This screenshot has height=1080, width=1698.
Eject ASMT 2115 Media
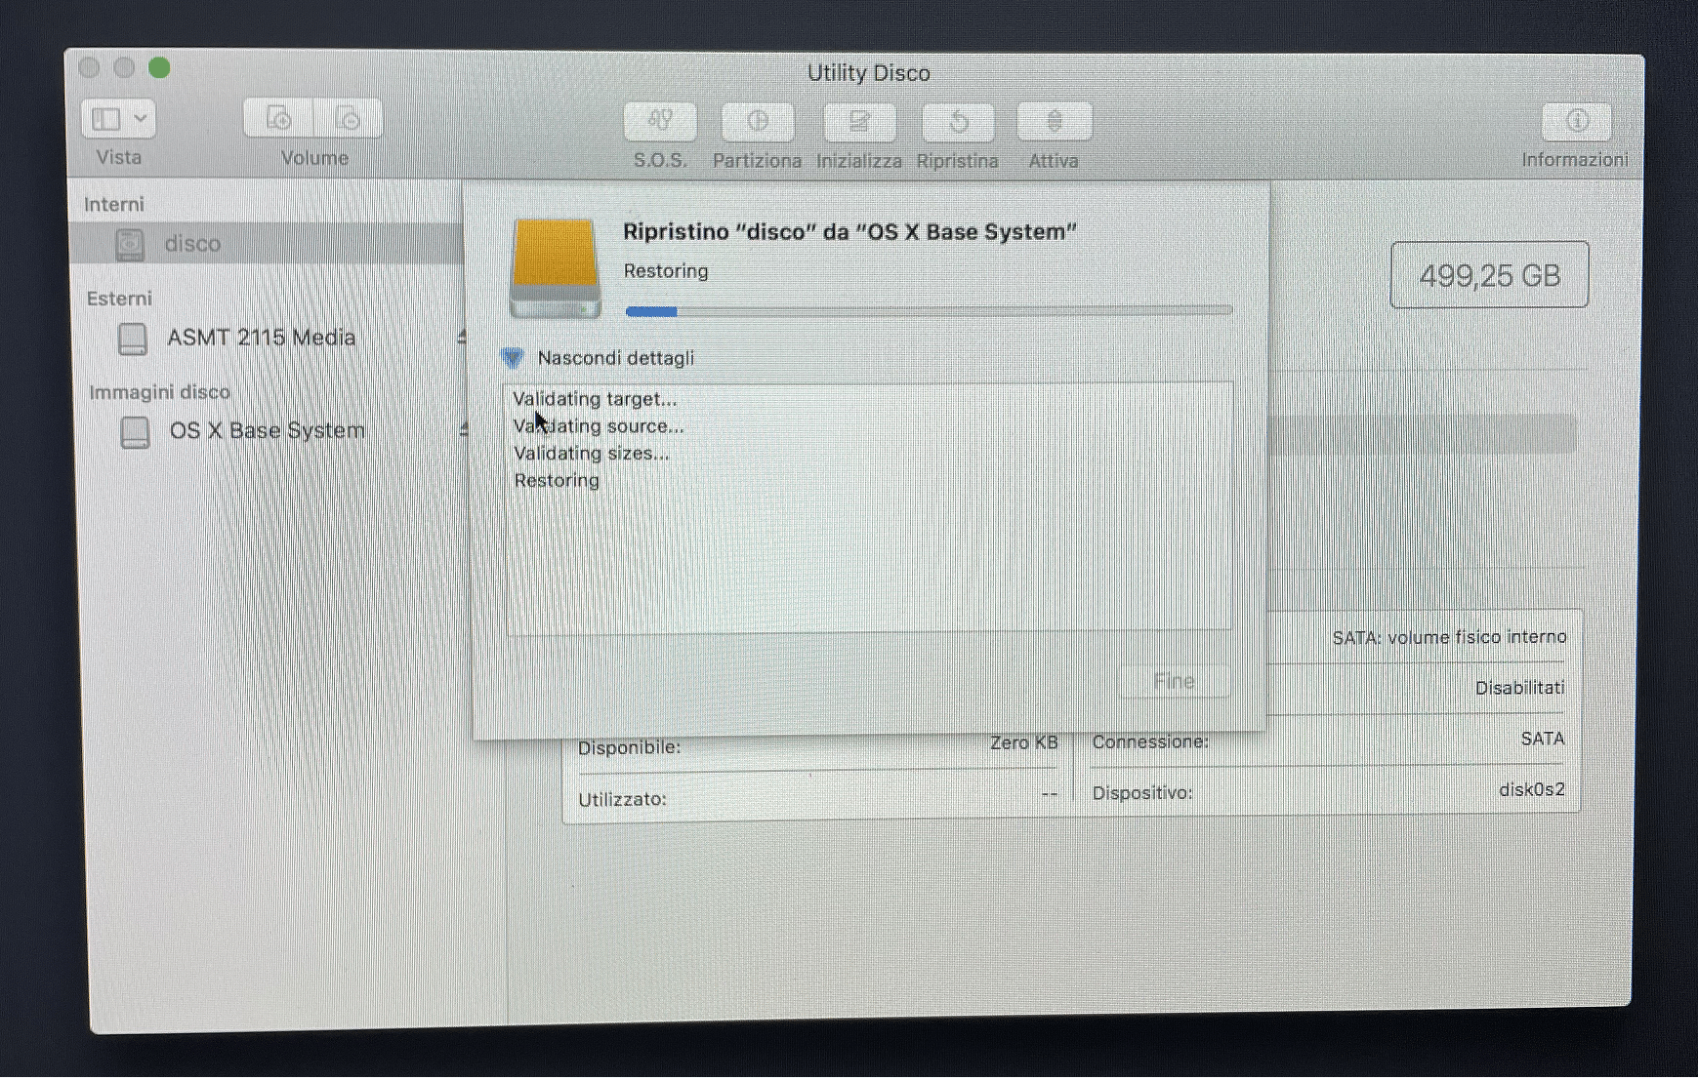[463, 338]
